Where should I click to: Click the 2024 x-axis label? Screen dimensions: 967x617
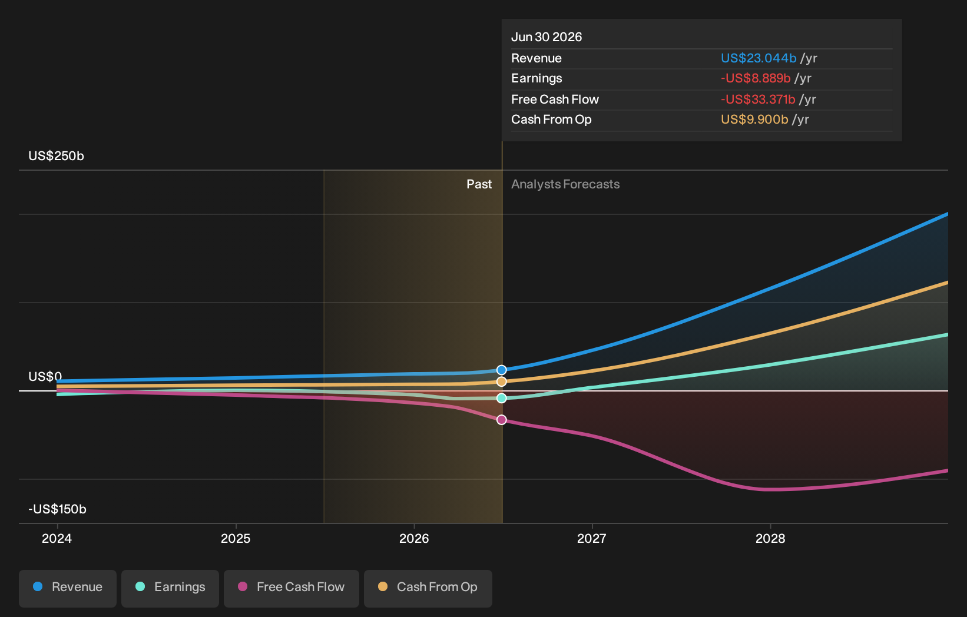tap(57, 538)
